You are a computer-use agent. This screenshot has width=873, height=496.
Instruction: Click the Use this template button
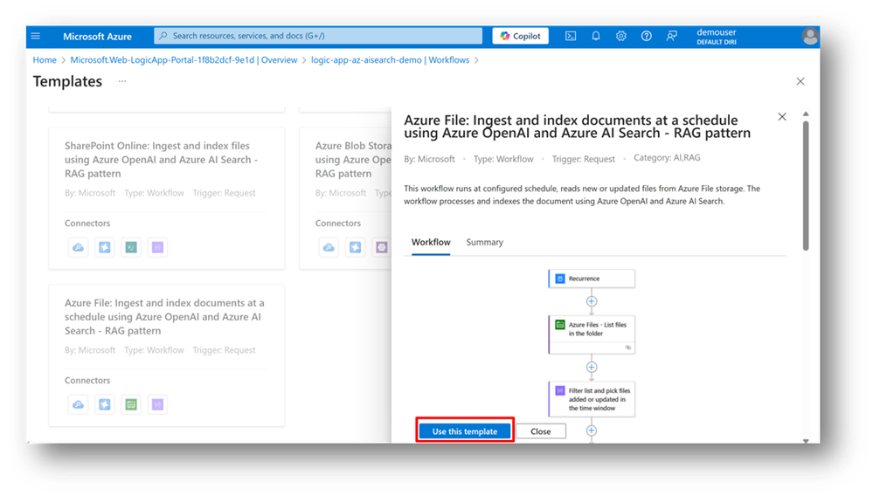coord(465,431)
